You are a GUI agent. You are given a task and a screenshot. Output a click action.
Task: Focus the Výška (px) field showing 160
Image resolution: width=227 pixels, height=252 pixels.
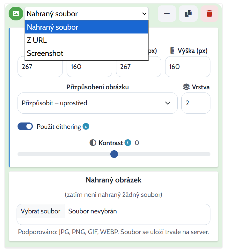tap(188, 67)
